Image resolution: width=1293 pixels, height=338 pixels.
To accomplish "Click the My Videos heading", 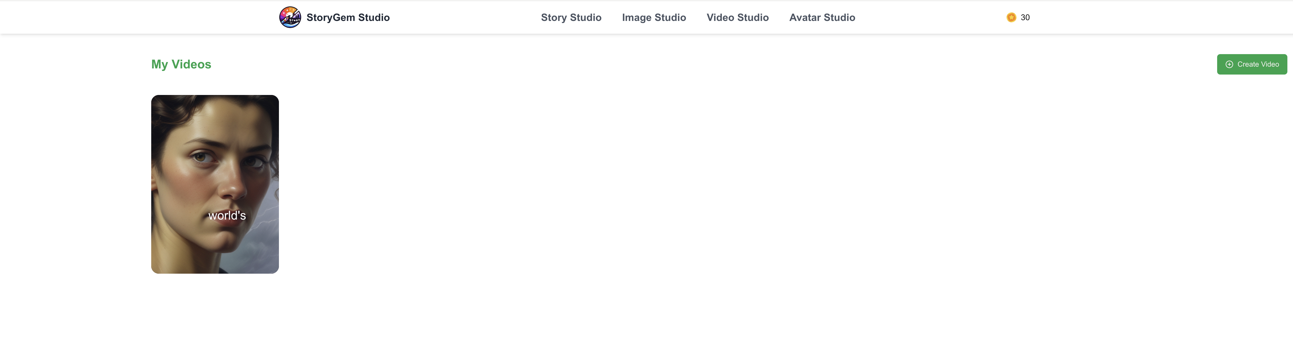I will click(181, 64).
